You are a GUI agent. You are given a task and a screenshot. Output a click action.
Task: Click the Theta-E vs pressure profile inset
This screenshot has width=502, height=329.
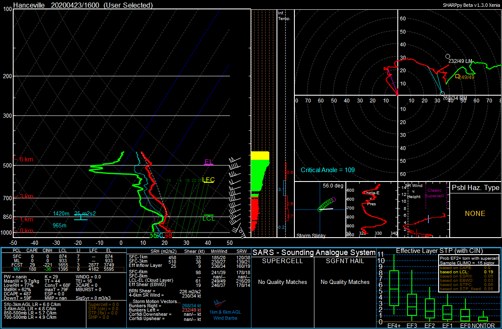371,210
